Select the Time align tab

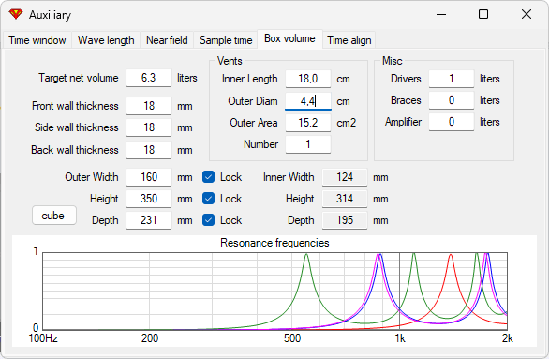(349, 40)
